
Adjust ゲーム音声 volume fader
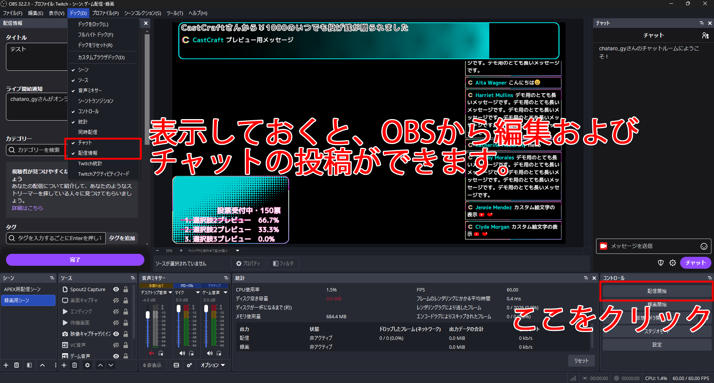coord(206,309)
